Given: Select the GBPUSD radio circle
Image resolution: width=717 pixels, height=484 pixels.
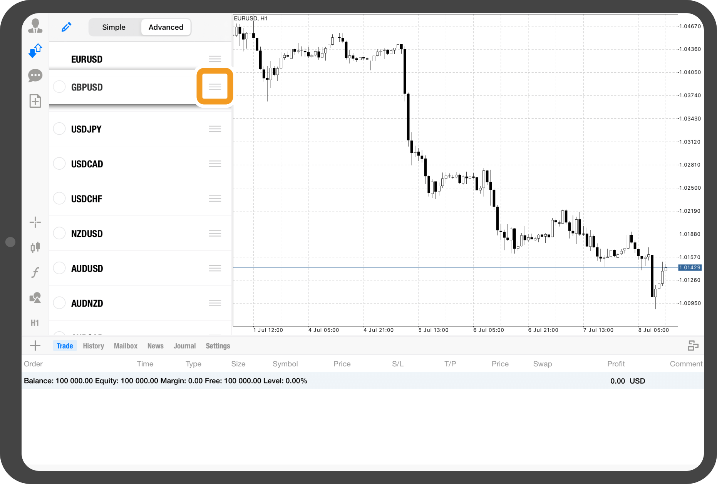Looking at the screenshot, I should pos(59,87).
